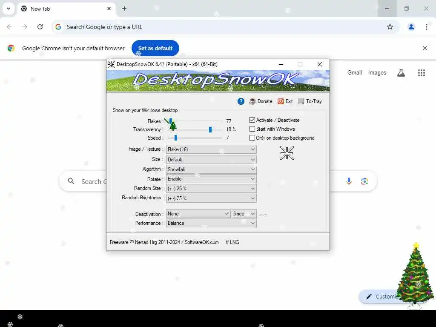This screenshot has width=436, height=327.
Task: Open the Chrome three-dot menu
Action: [427, 27]
